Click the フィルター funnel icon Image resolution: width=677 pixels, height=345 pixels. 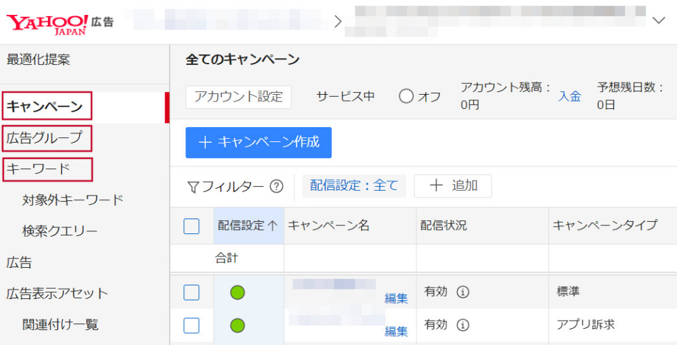click(192, 187)
